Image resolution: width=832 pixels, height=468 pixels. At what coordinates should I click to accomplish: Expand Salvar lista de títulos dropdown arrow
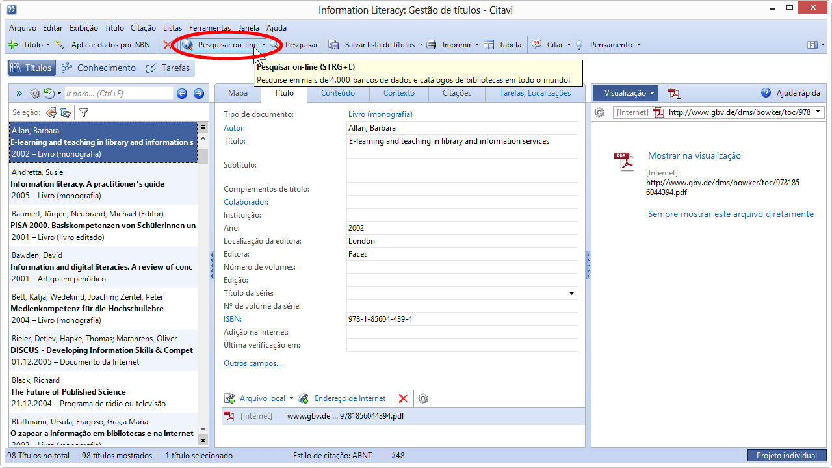[421, 45]
